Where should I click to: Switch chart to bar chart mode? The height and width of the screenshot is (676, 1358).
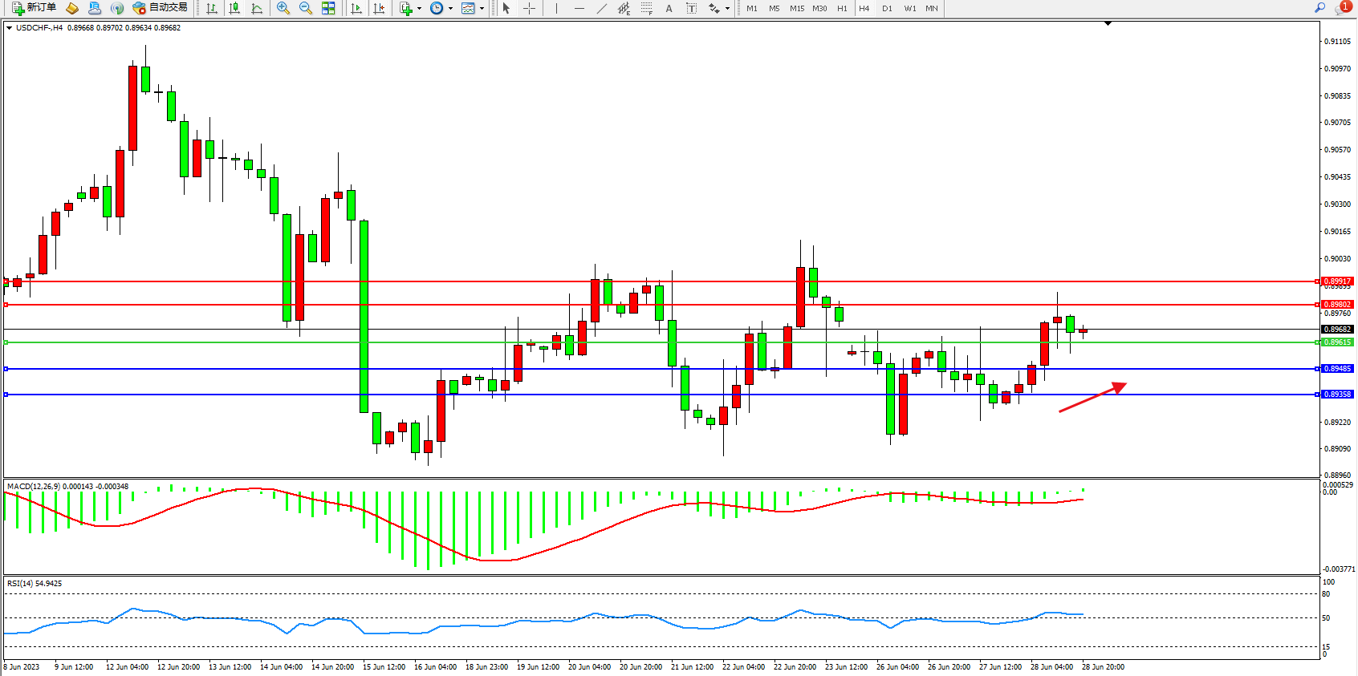[212, 8]
